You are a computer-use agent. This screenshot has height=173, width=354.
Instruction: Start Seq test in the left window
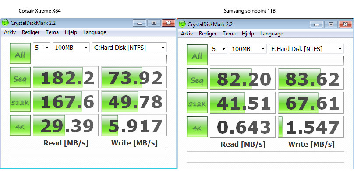(20, 77)
